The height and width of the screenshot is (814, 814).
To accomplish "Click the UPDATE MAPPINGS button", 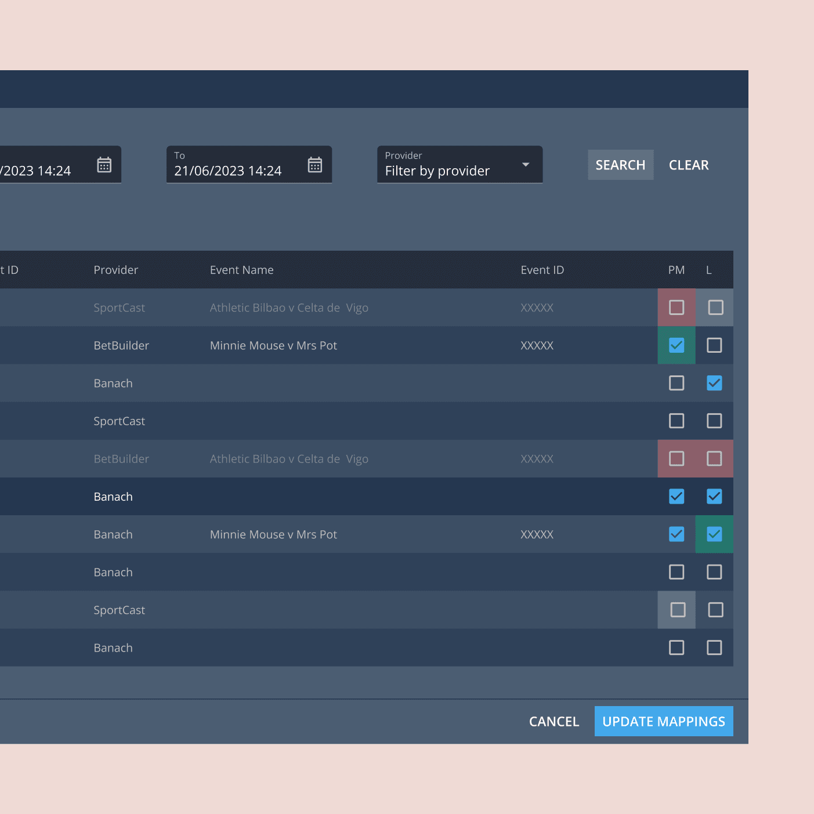I will (x=664, y=721).
